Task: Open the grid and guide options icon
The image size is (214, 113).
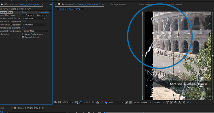Action: [x=77, y=102]
